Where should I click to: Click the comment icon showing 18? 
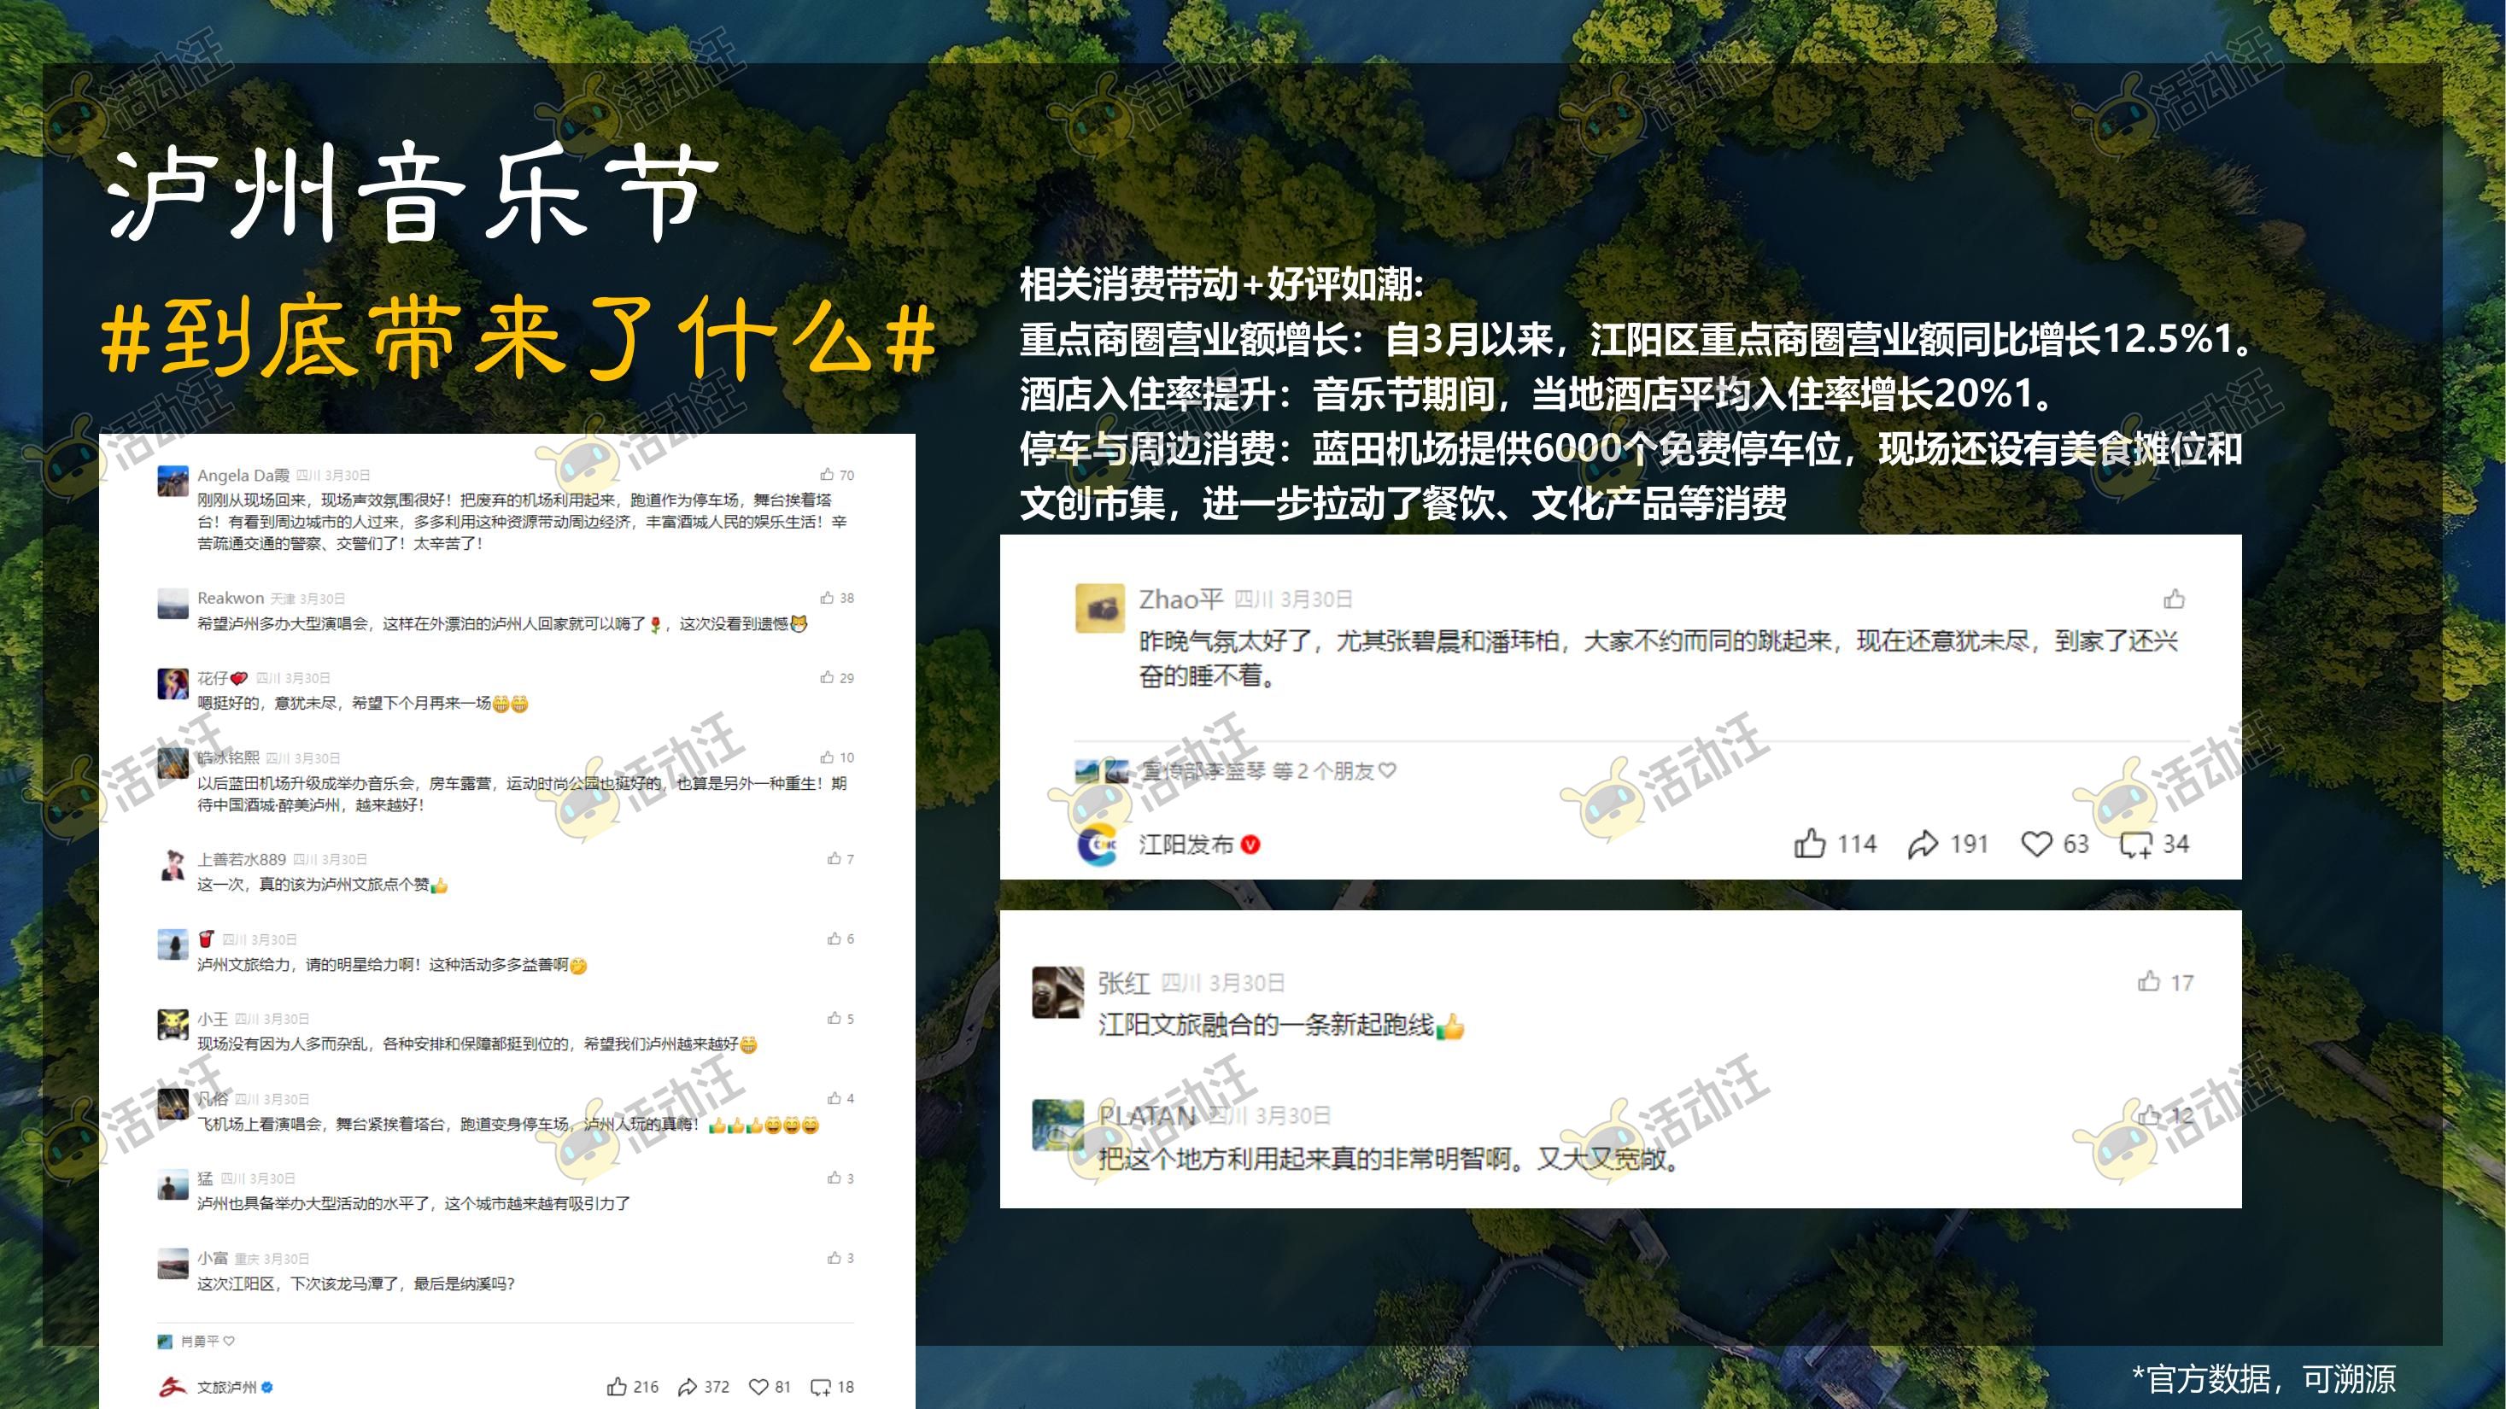pos(821,1387)
